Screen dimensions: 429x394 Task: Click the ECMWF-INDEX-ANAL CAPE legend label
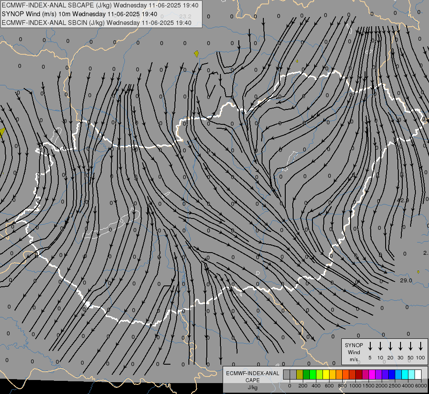[x=252, y=376]
